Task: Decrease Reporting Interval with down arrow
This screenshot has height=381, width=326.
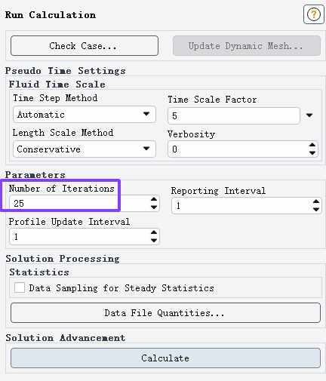Action: 316,209
